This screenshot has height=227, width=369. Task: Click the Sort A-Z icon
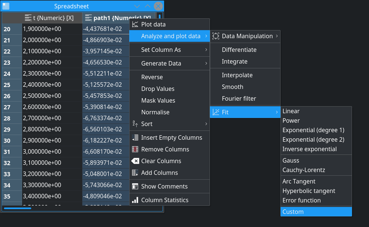point(135,124)
